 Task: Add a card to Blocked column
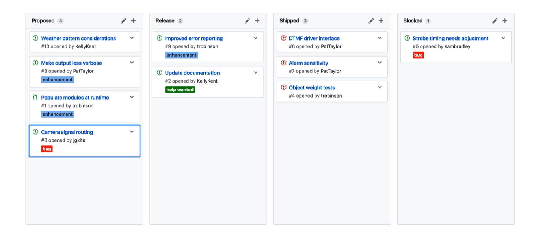[x=505, y=21]
